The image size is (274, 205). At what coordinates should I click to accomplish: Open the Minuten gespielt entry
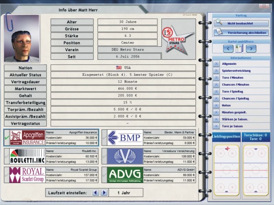coord(234,112)
